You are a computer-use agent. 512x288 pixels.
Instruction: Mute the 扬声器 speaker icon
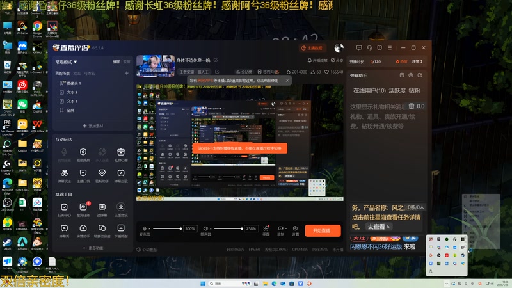(x=205, y=228)
